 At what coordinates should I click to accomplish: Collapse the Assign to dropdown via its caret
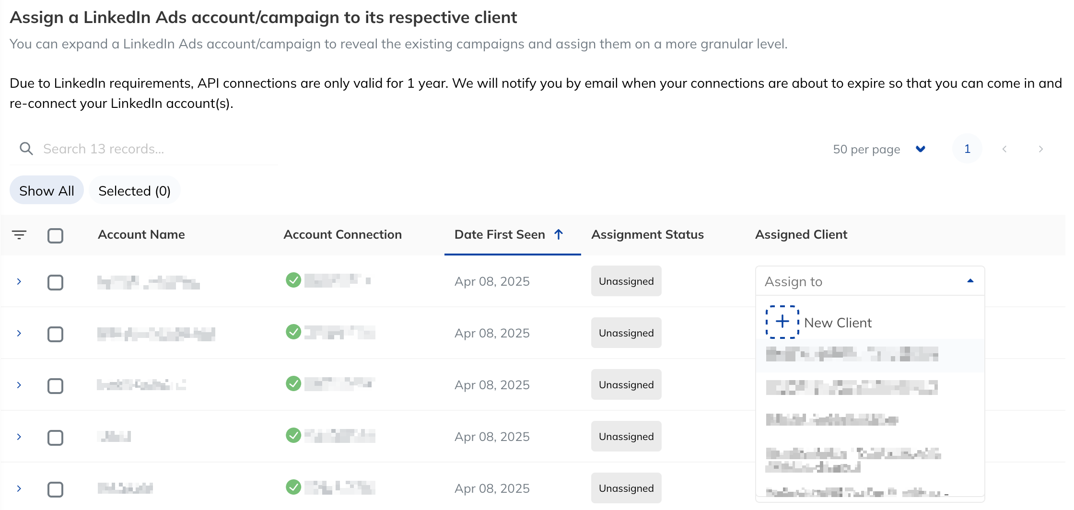[970, 281]
